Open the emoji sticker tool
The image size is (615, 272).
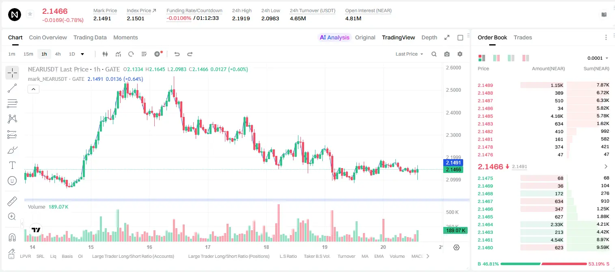[12, 181]
